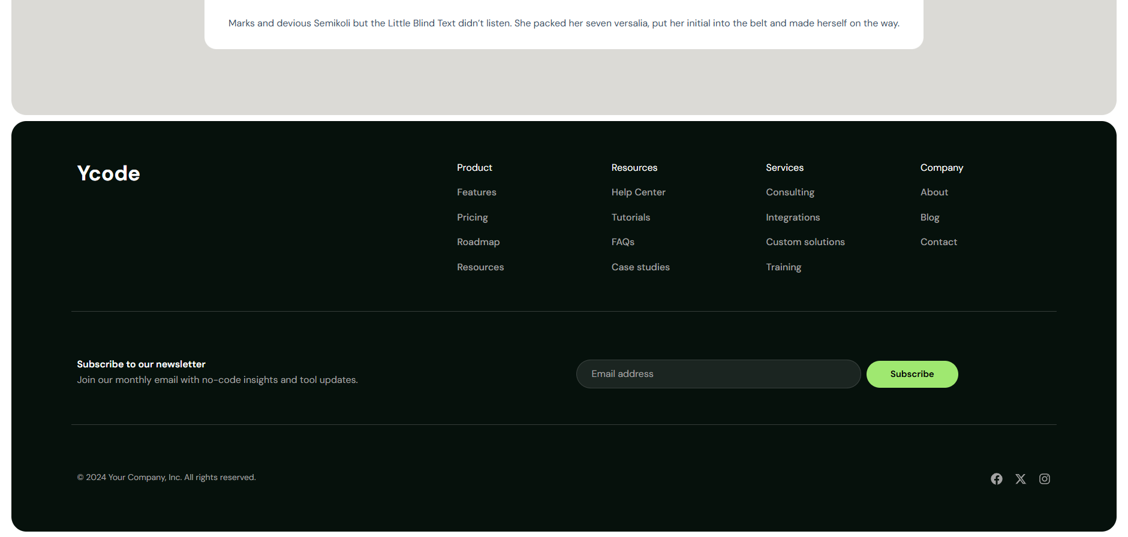Open the Facebook social icon

point(996,479)
